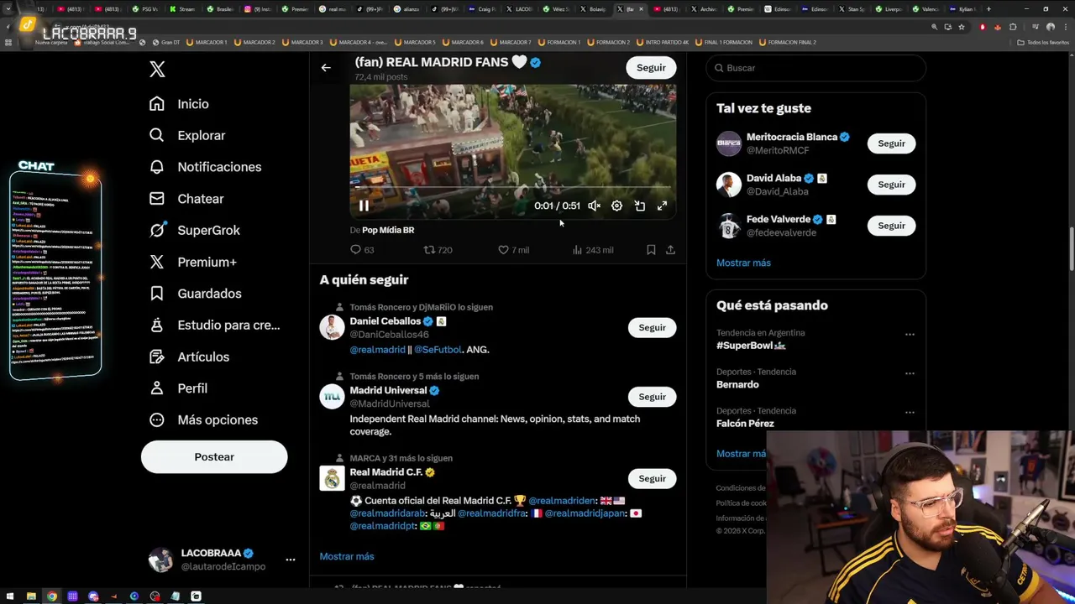Image resolution: width=1075 pixels, height=604 pixels.
Task: Open Explorar in the sidebar
Action: tap(187, 135)
